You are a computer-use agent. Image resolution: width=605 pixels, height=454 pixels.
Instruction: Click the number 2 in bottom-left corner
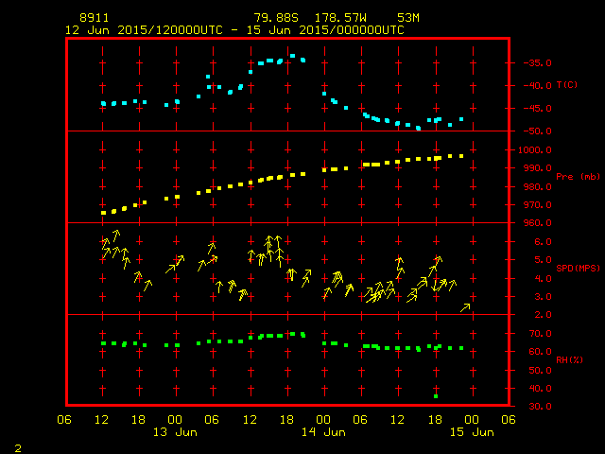click(18, 446)
